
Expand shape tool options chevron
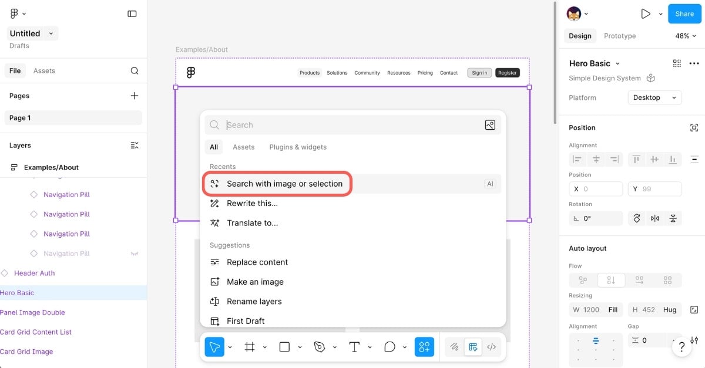(x=300, y=347)
